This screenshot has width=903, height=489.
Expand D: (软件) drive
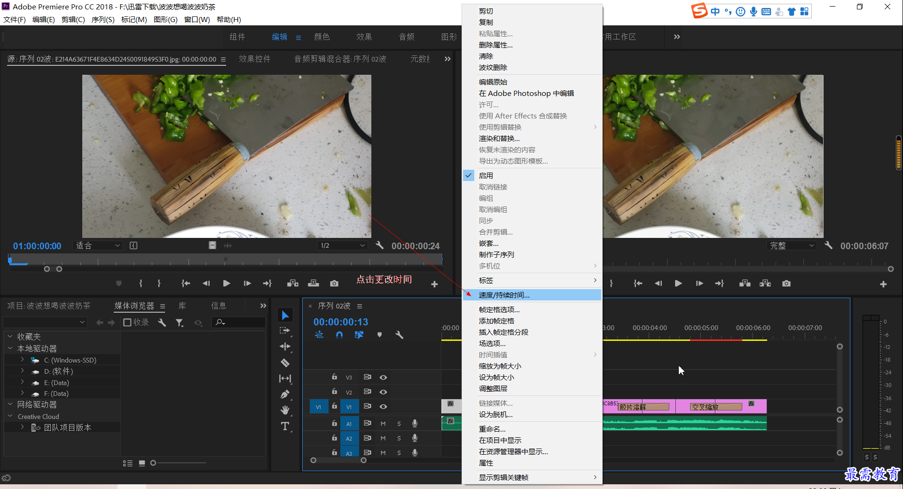pos(22,371)
